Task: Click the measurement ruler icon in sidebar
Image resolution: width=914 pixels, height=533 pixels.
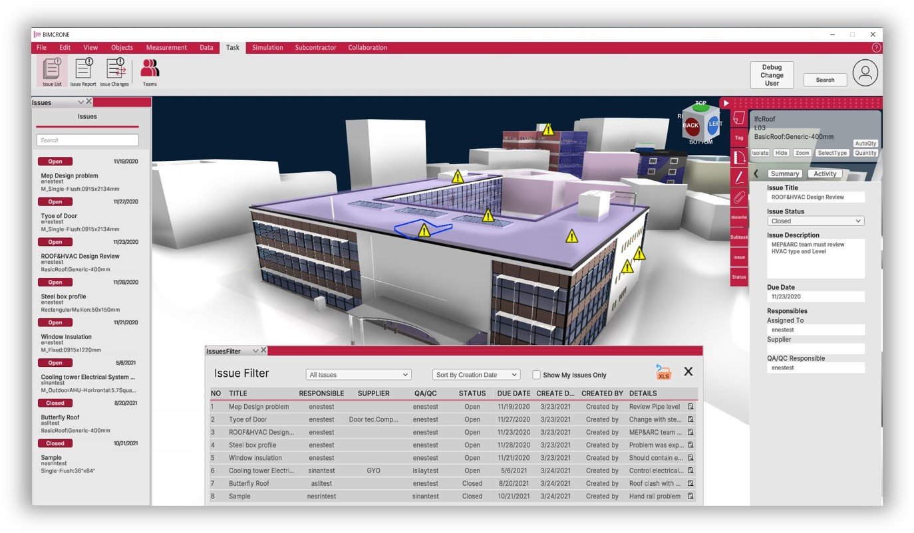Action: pyautogui.click(x=738, y=158)
